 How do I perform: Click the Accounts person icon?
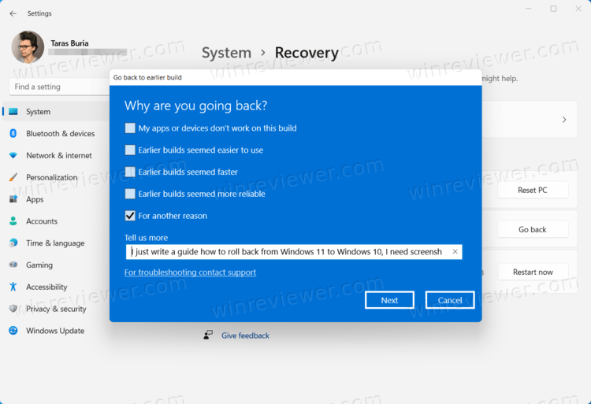click(x=13, y=221)
